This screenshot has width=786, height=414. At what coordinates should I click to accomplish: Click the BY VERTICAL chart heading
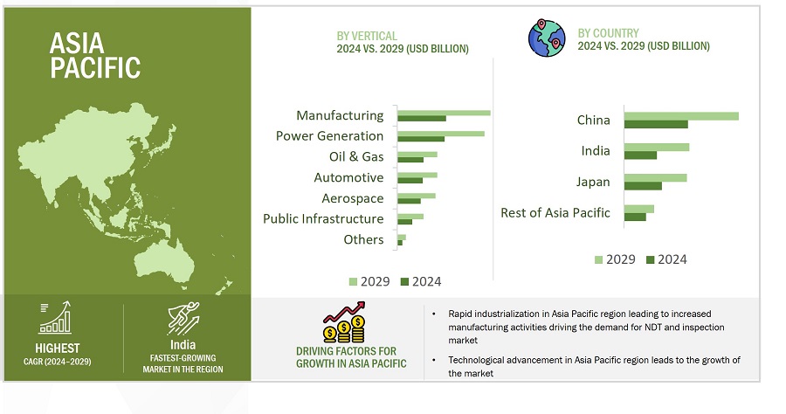tap(367, 36)
